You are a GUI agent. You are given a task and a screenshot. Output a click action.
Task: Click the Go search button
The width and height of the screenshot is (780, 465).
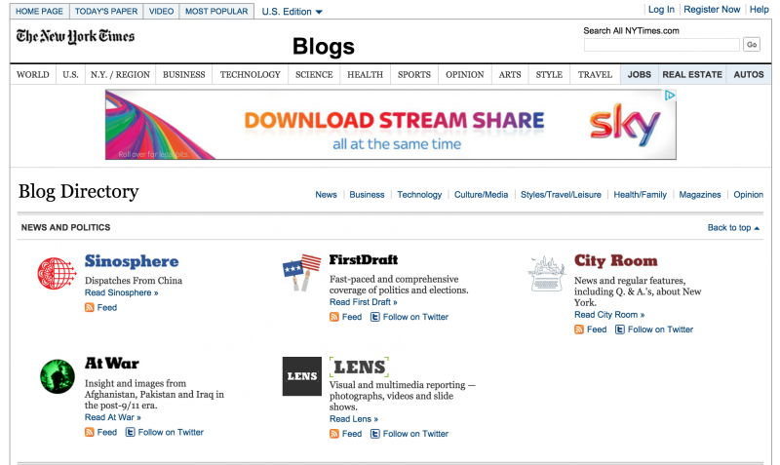752,45
